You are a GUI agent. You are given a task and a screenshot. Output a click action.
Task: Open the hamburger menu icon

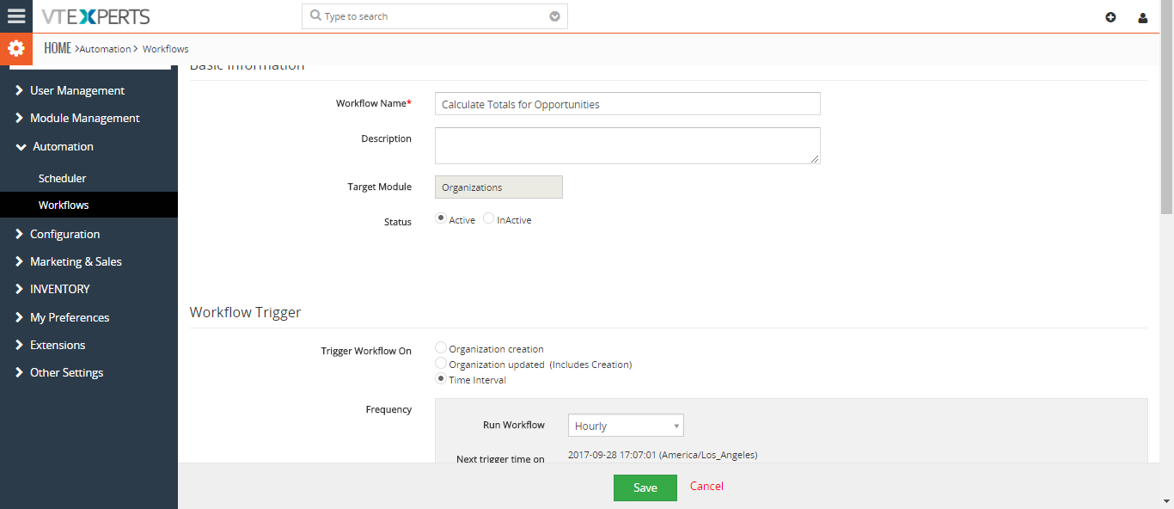[16, 16]
